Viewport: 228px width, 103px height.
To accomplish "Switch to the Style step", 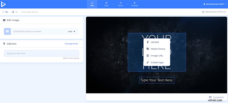I will tap(106, 4).
